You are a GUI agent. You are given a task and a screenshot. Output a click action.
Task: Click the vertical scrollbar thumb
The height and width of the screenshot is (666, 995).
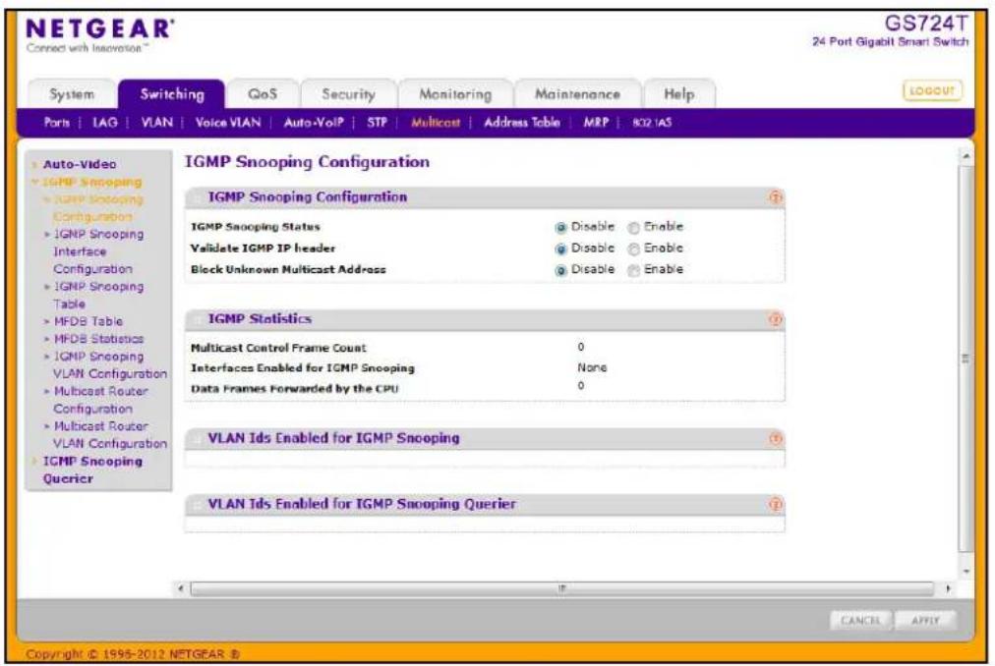tap(966, 359)
